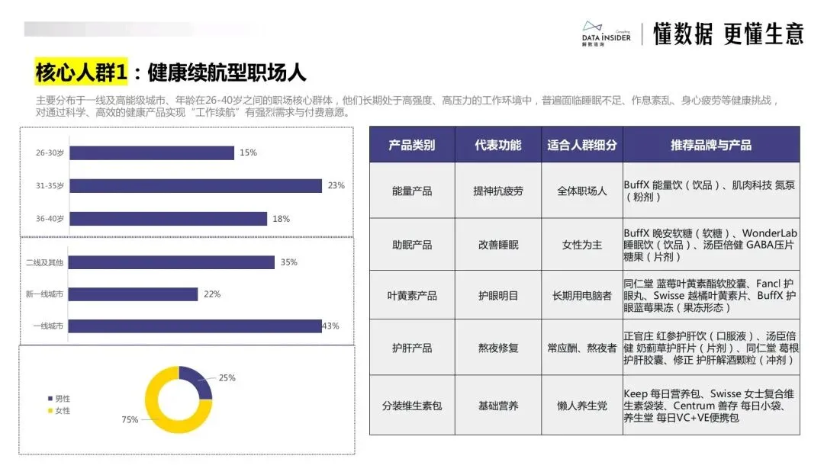
Task: Select the 'BuffX 能量饮' brands cell
Action: (712, 191)
